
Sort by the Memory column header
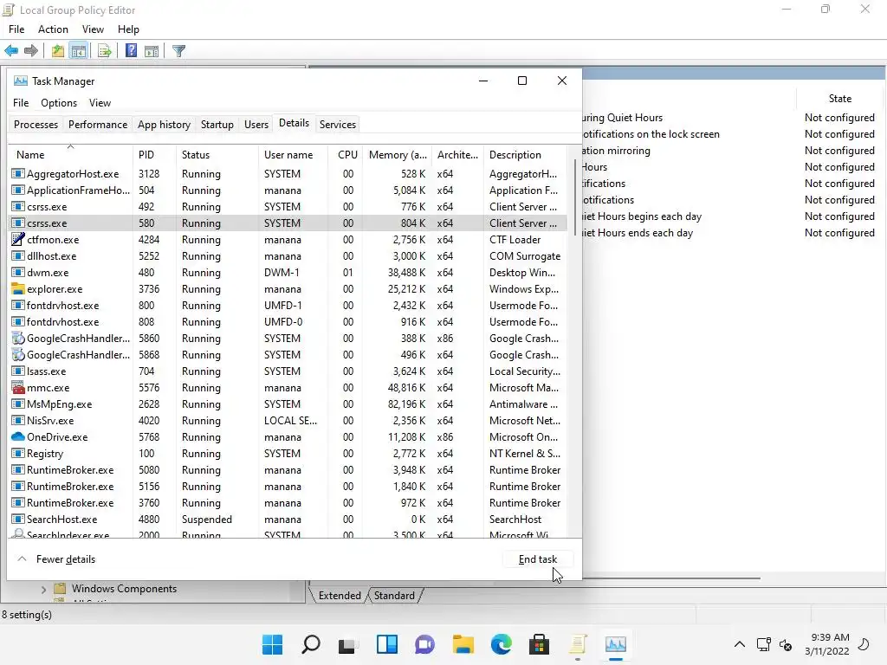(x=398, y=154)
